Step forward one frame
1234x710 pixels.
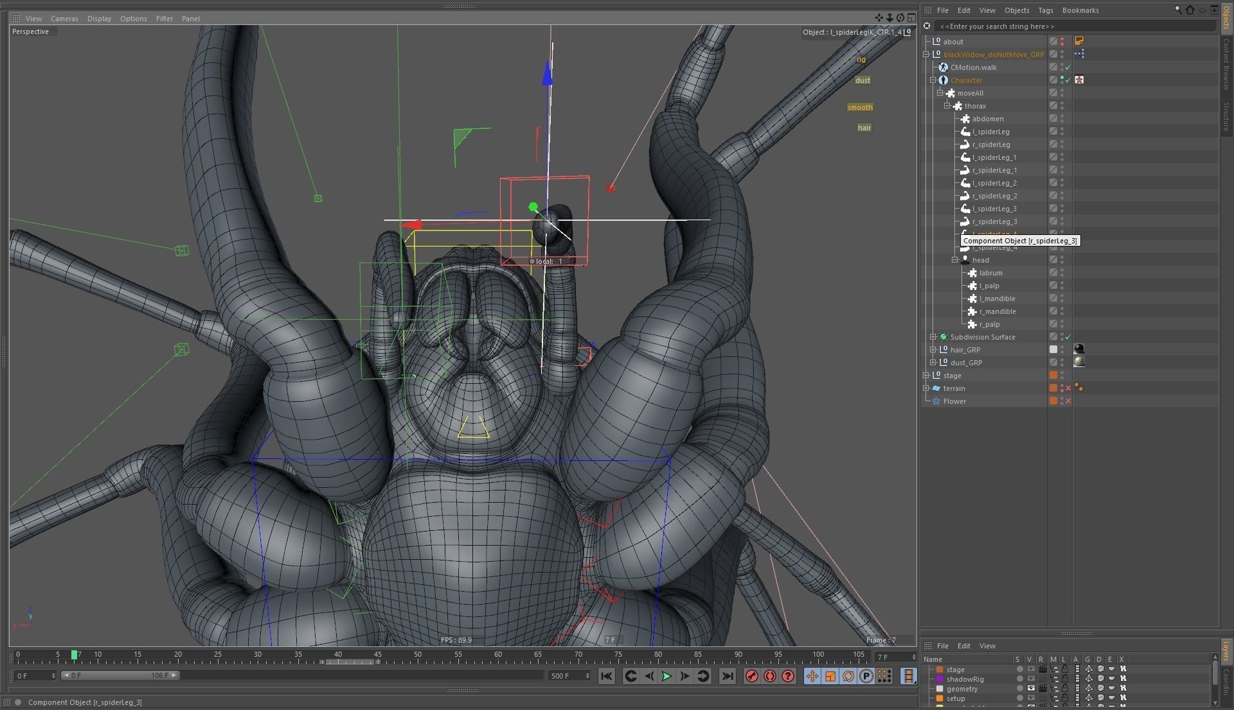pyautogui.click(x=684, y=676)
